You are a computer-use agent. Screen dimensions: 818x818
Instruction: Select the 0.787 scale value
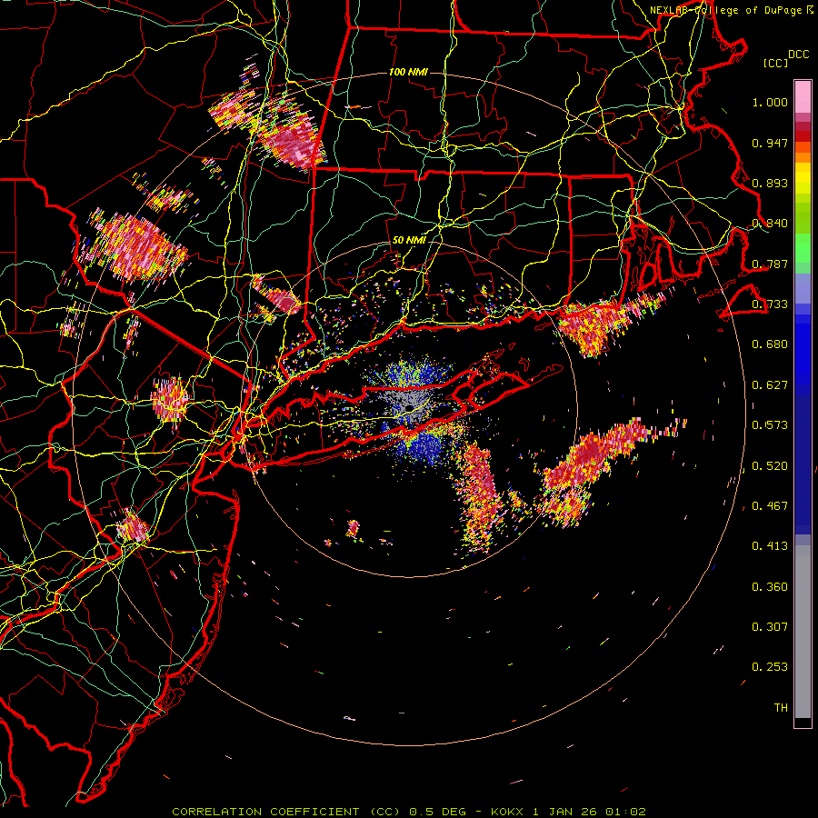pos(770,264)
